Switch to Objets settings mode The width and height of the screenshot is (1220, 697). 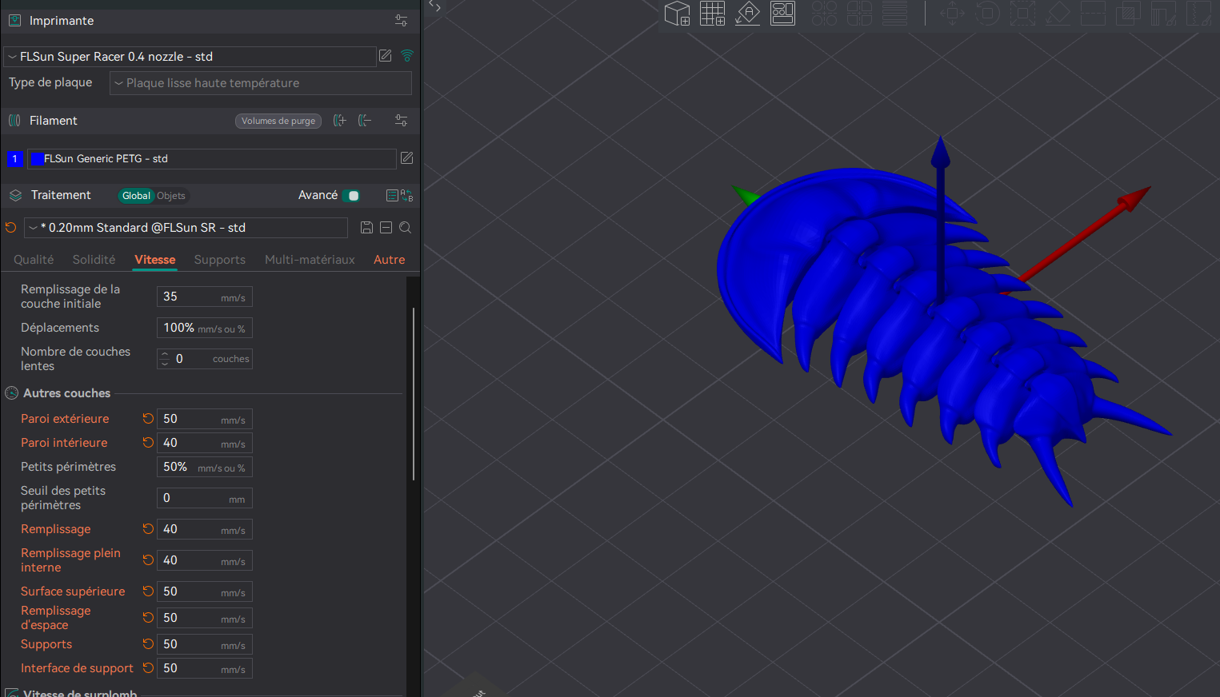click(171, 196)
